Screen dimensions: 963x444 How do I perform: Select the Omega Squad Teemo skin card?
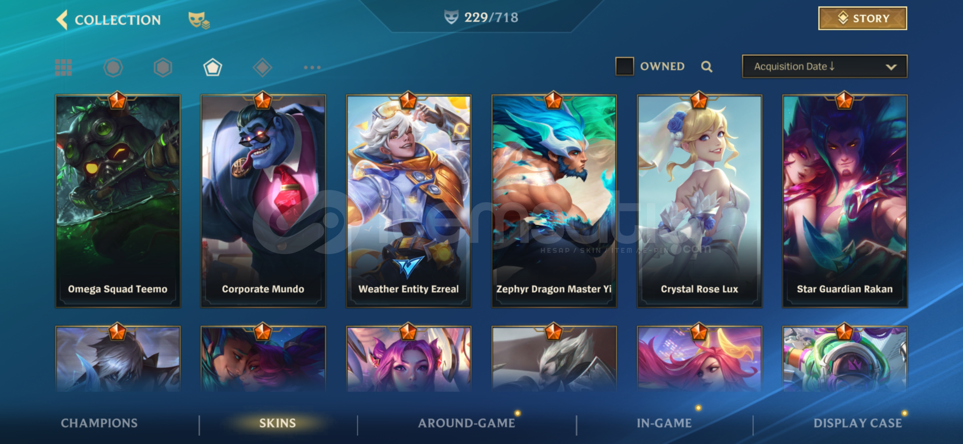click(x=118, y=201)
